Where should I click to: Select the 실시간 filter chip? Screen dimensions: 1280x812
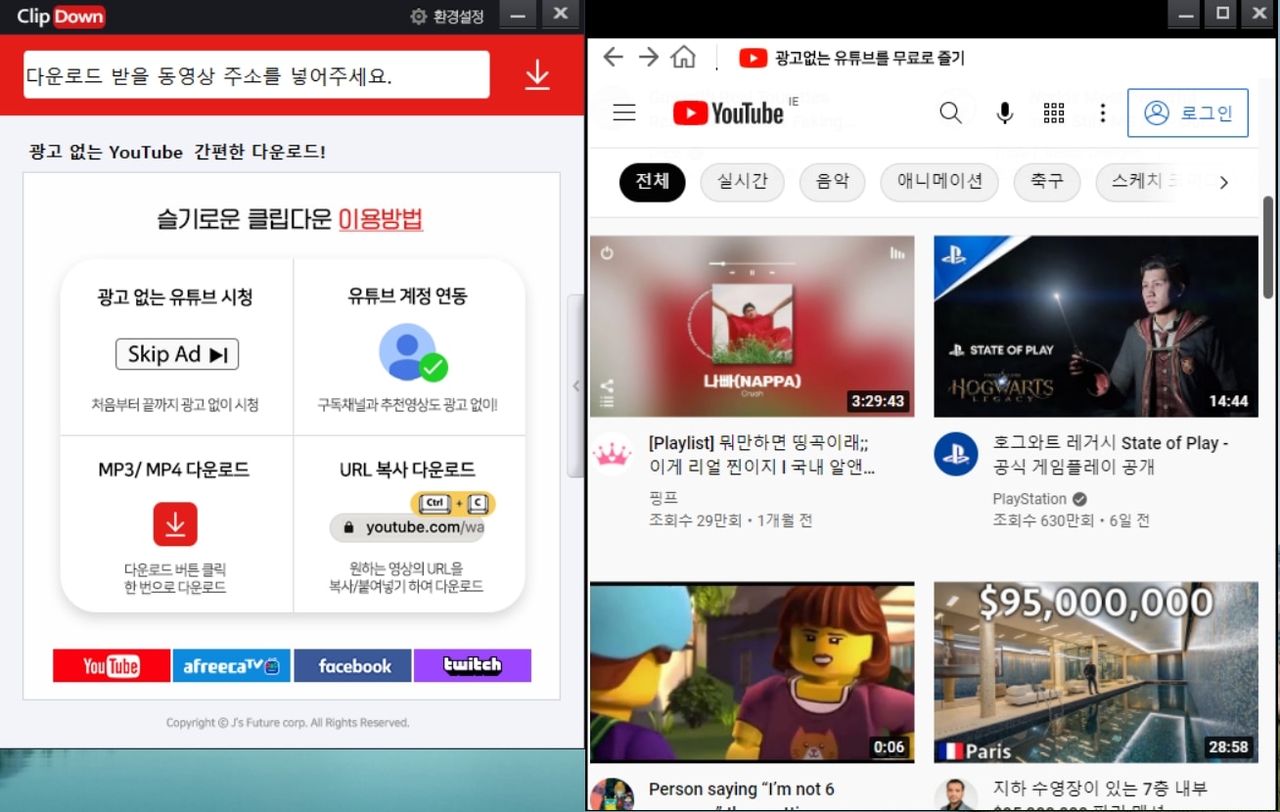click(x=743, y=182)
